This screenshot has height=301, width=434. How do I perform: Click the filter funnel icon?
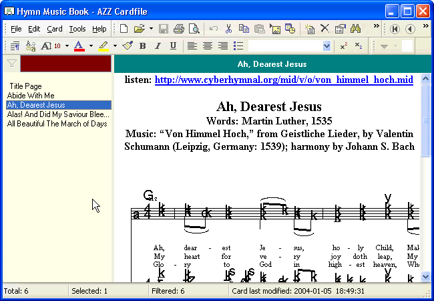coord(11,64)
